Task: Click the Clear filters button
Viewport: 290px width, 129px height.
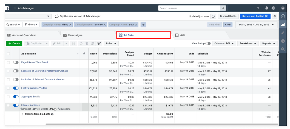Action: (228, 24)
